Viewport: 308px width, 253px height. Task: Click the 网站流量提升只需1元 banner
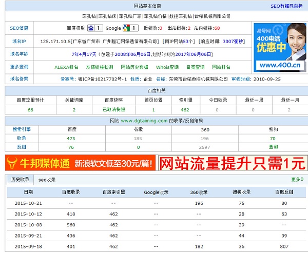pyautogui.click(x=232, y=164)
